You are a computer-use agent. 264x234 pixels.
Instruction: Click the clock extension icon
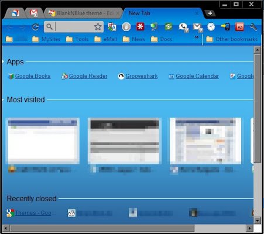click(x=211, y=27)
